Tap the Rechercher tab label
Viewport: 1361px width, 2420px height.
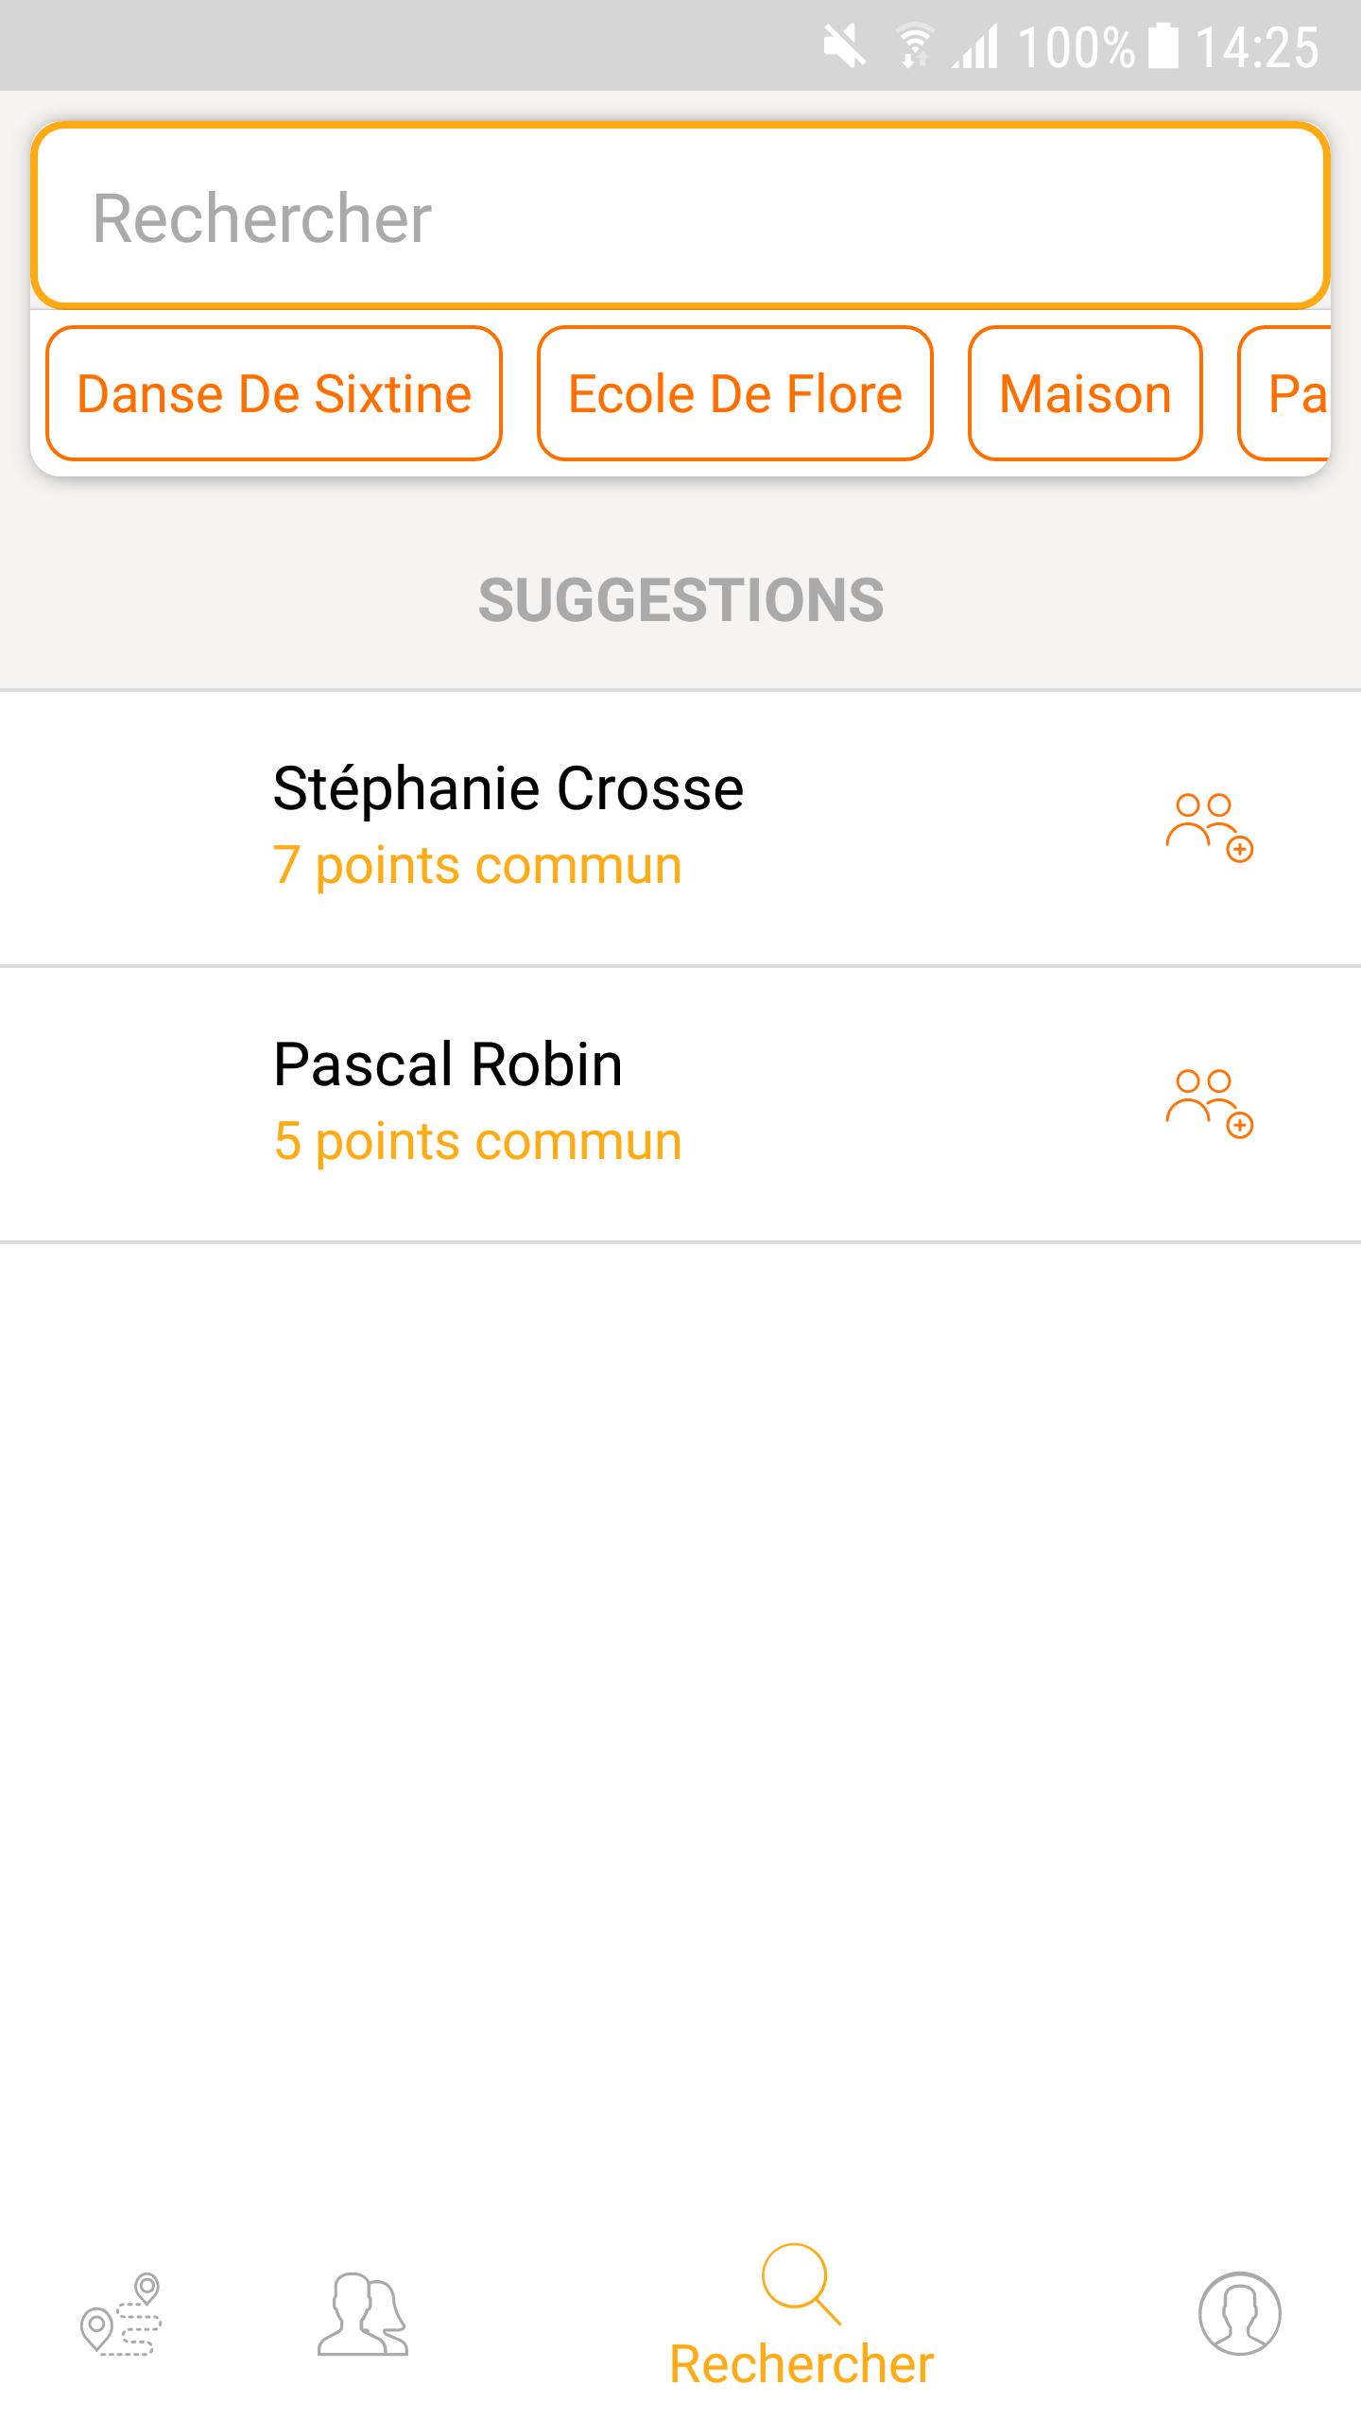pos(801,2365)
